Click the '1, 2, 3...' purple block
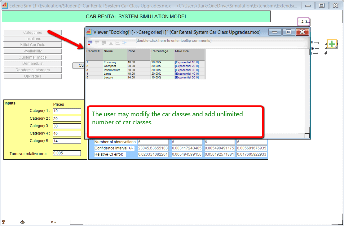Screen dimensions: 344x226 point(303,22)
